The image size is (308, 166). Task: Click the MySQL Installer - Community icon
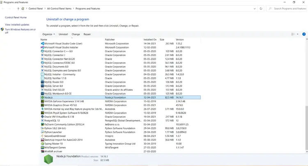tap(42, 74)
